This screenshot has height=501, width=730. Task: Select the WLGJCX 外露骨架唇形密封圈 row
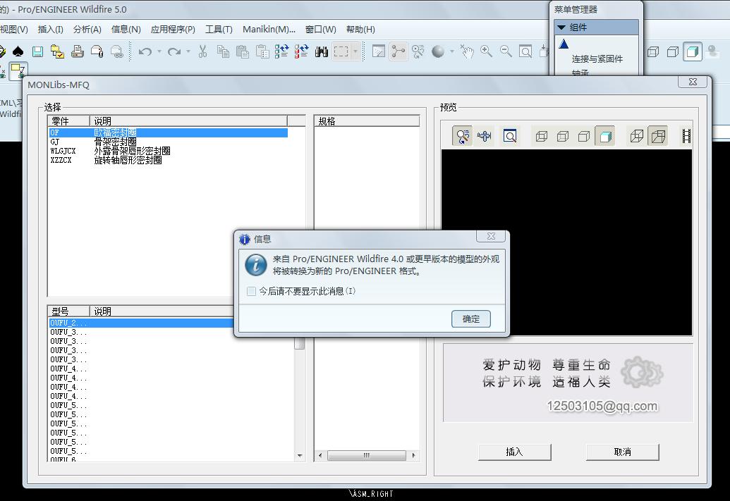tap(168, 151)
